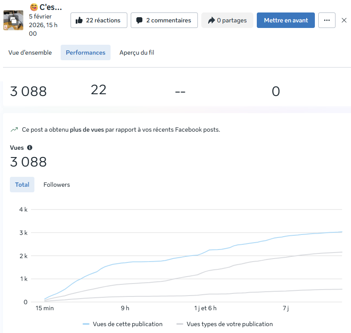Toggle the Vues types de votre publication legend

point(224,324)
